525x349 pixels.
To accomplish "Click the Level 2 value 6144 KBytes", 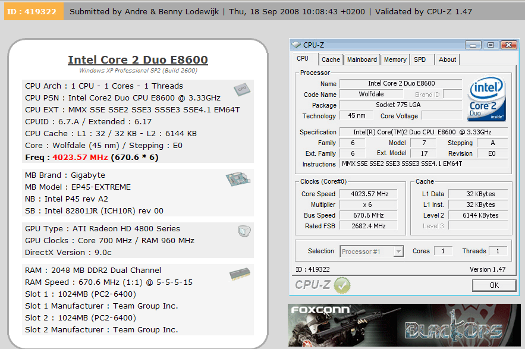I will pyautogui.click(x=479, y=215).
